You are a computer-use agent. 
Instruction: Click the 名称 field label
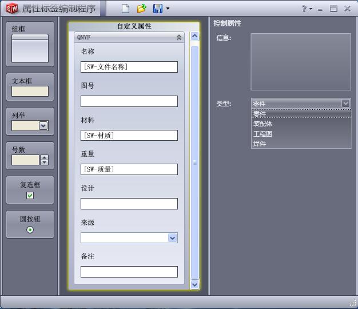(x=87, y=51)
